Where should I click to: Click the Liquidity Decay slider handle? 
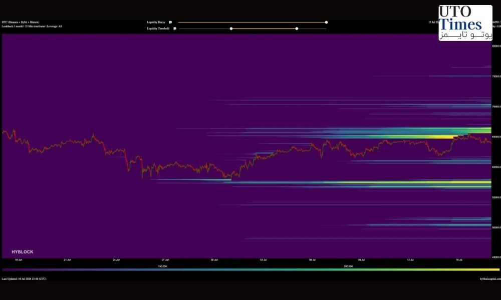[326, 22]
